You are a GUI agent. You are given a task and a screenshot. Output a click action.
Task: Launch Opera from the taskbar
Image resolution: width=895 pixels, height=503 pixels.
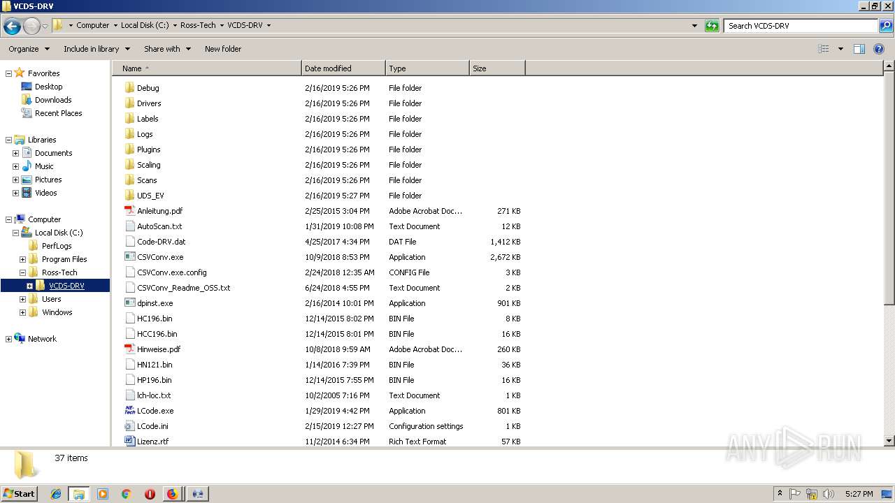[150, 494]
